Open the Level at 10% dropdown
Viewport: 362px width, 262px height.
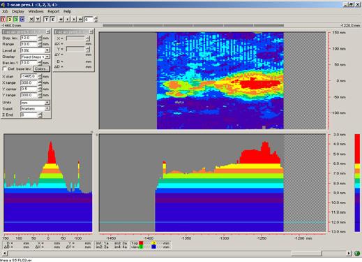pos(47,50)
